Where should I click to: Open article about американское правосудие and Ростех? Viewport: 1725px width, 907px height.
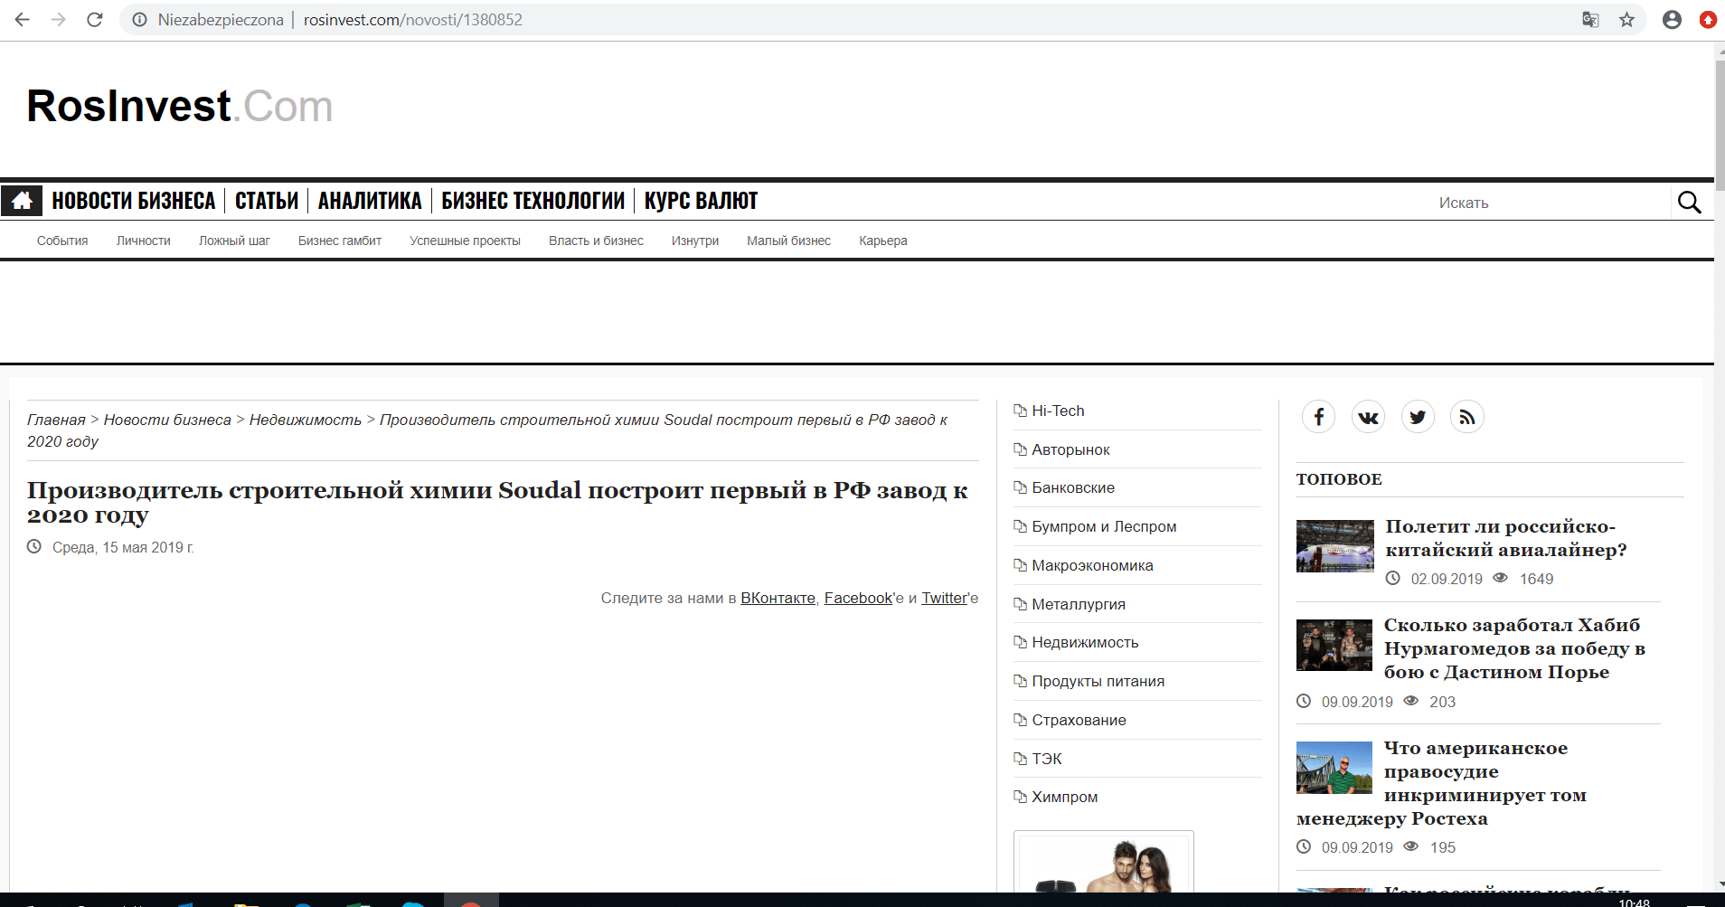tap(1441, 783)
